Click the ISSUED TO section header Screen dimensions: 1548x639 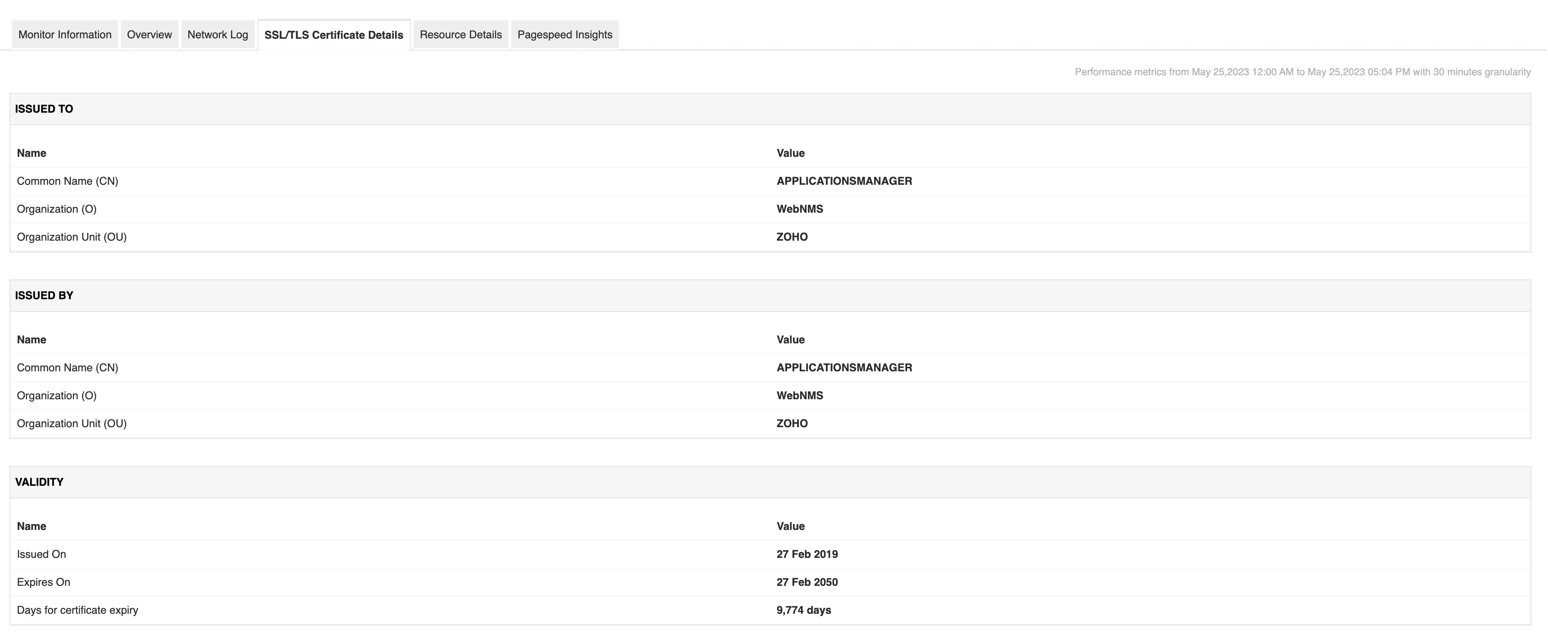pos(44,109)
